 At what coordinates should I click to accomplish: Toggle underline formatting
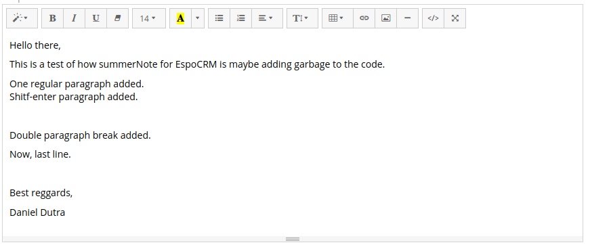pyautogui.click(x=96, y=18)
